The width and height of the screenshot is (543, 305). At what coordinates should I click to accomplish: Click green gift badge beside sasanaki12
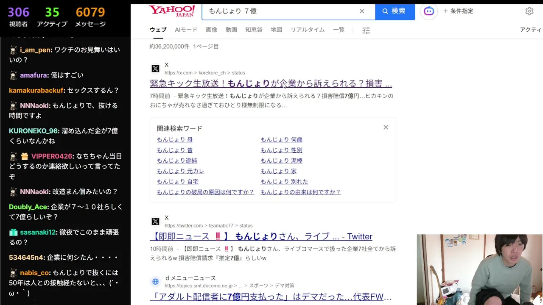pyautogui.click(x=13, y=233)
